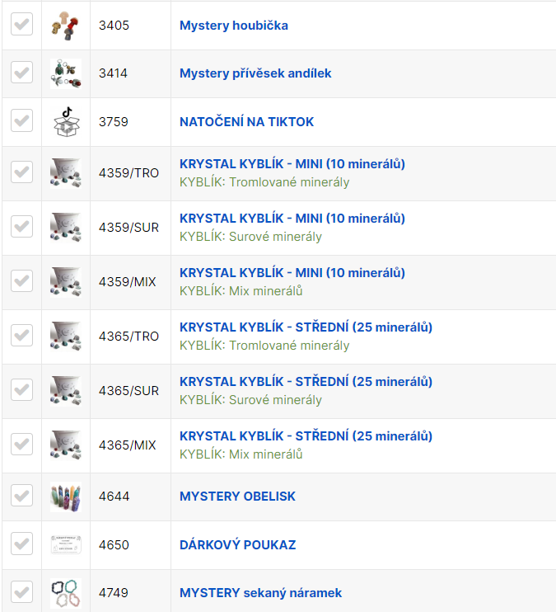Click the MYSTERY OBELISK crystal thumbnail
556x612 pixels.
[65, 497]
